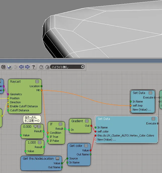The image size is (162, 173).
Task: Click the first stopwatch timer icon
Action: (41, 67)
